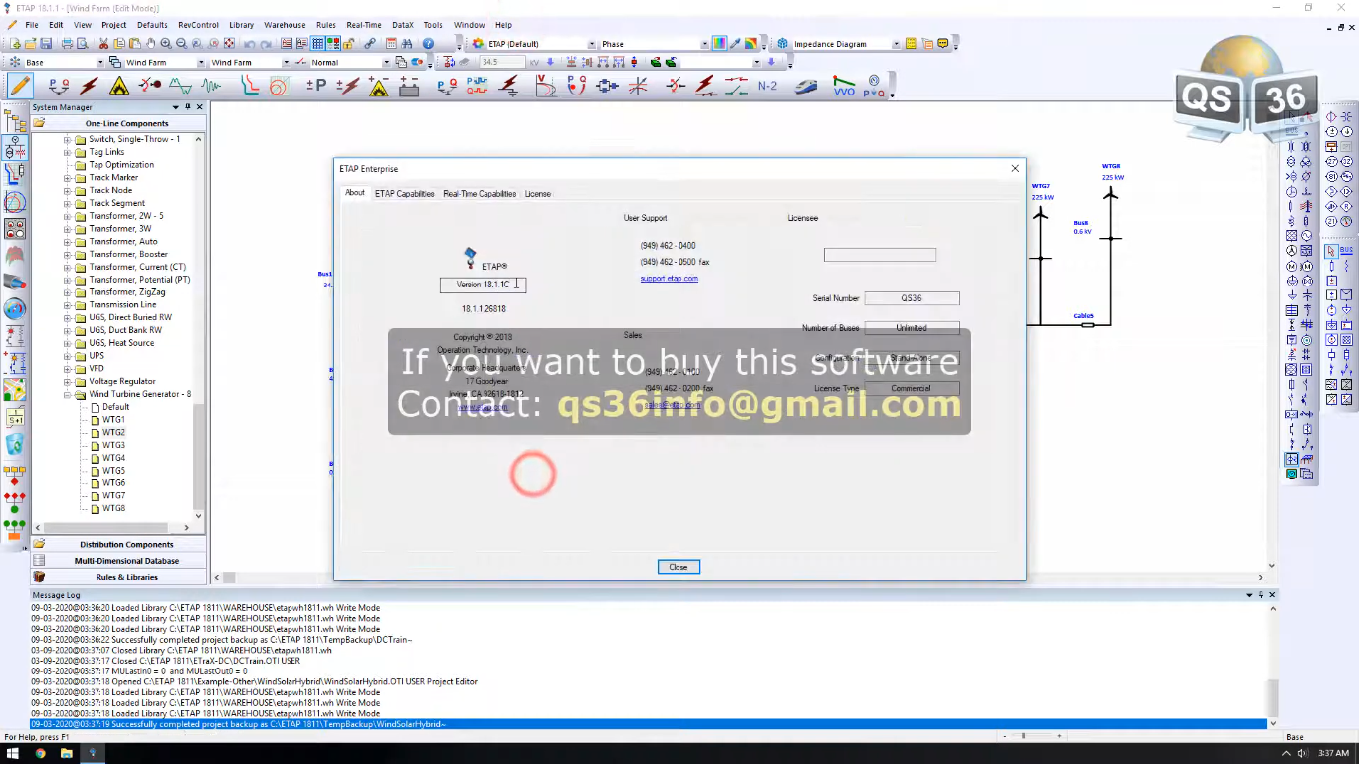Open the Harmonic Analysis waveform icon
The width and height of the screenshot is (1359, 764).
click(x=179, y=86)
